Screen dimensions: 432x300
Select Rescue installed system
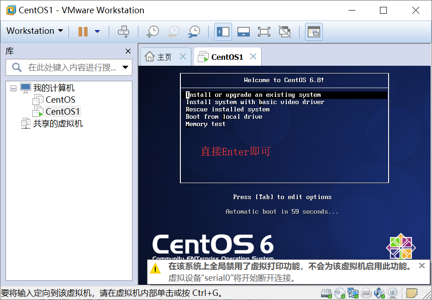coord(227,110)
